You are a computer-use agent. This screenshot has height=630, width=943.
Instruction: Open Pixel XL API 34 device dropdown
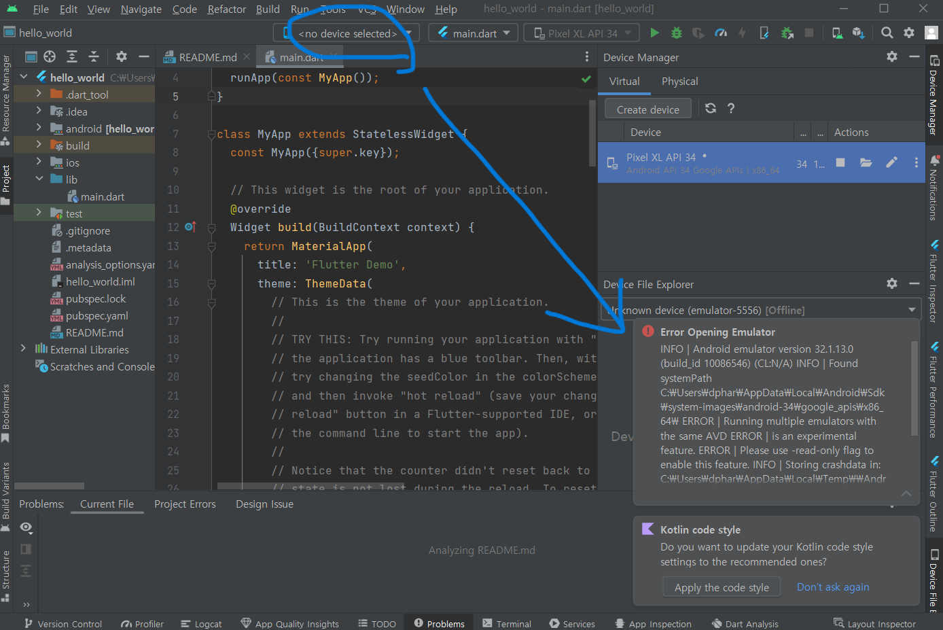[582, 33]
